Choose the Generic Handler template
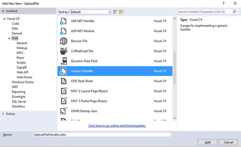 click(115, 71)
